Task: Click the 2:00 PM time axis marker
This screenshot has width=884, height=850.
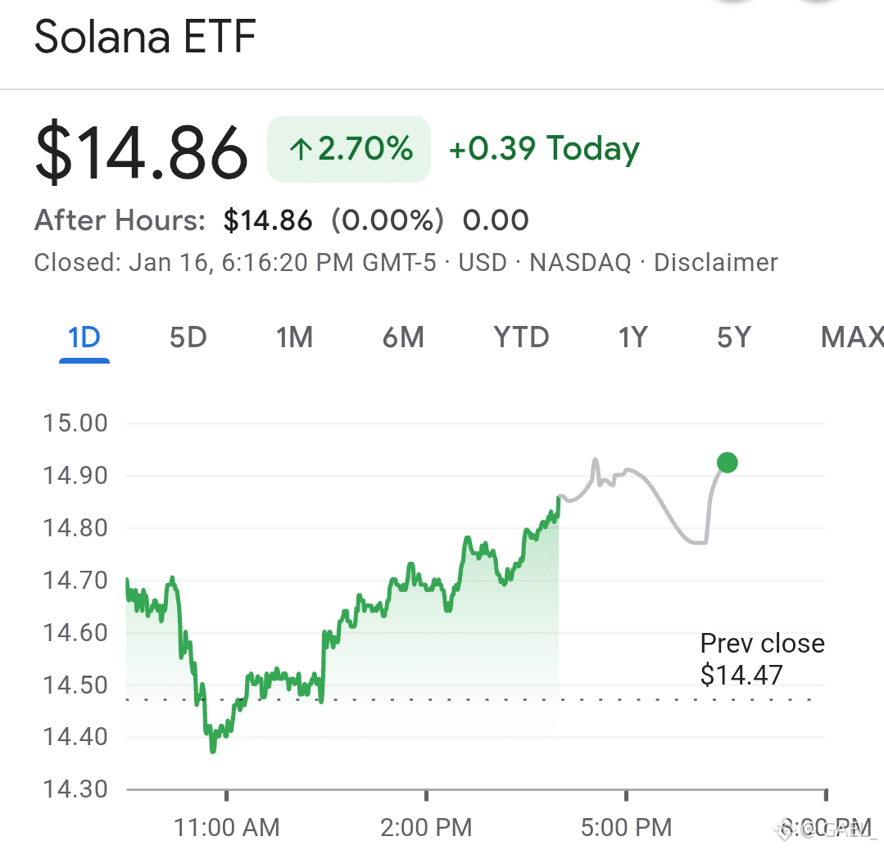Action: (x=427, y=827)
